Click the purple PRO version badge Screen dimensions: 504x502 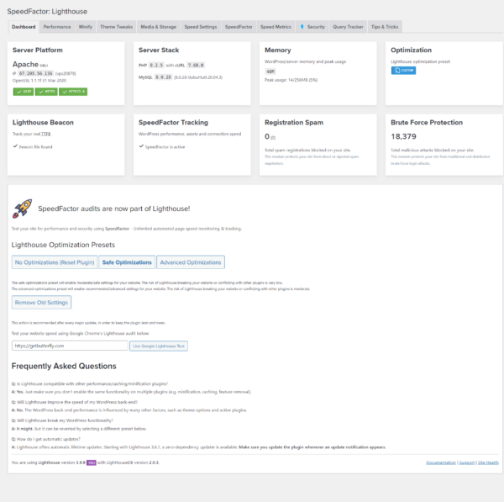(92, 462)
